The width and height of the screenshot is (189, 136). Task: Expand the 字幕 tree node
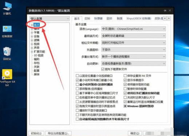click(x=32, y=33)
